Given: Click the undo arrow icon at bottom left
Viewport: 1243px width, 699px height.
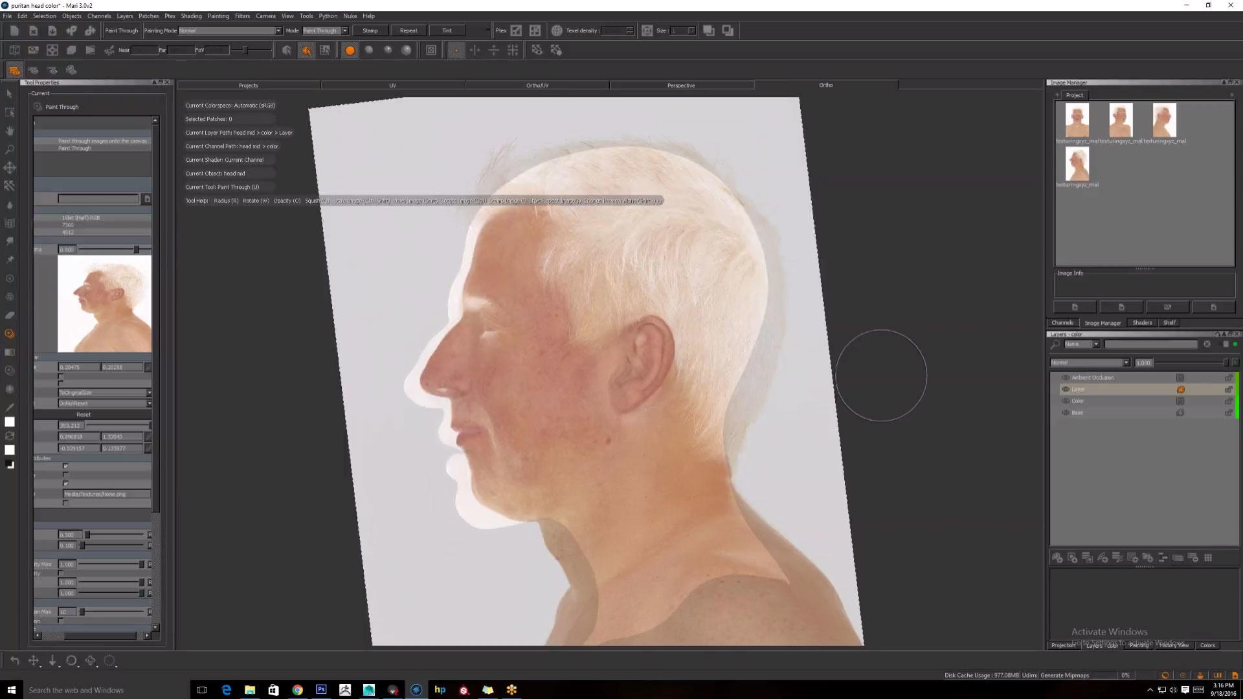Looking at the screenshot, I should 14,661.
